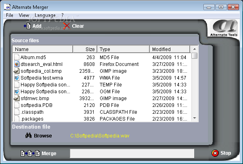The width and height of the screenshot is (243, 164).
Task: Click the Stop button label
Action: tap(226, 153)
